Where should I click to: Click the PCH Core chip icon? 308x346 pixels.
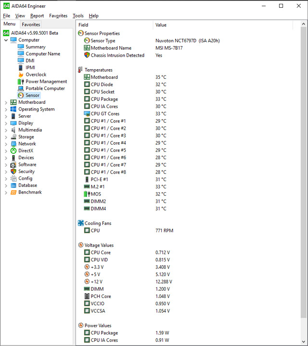click(x=87, y=296)
